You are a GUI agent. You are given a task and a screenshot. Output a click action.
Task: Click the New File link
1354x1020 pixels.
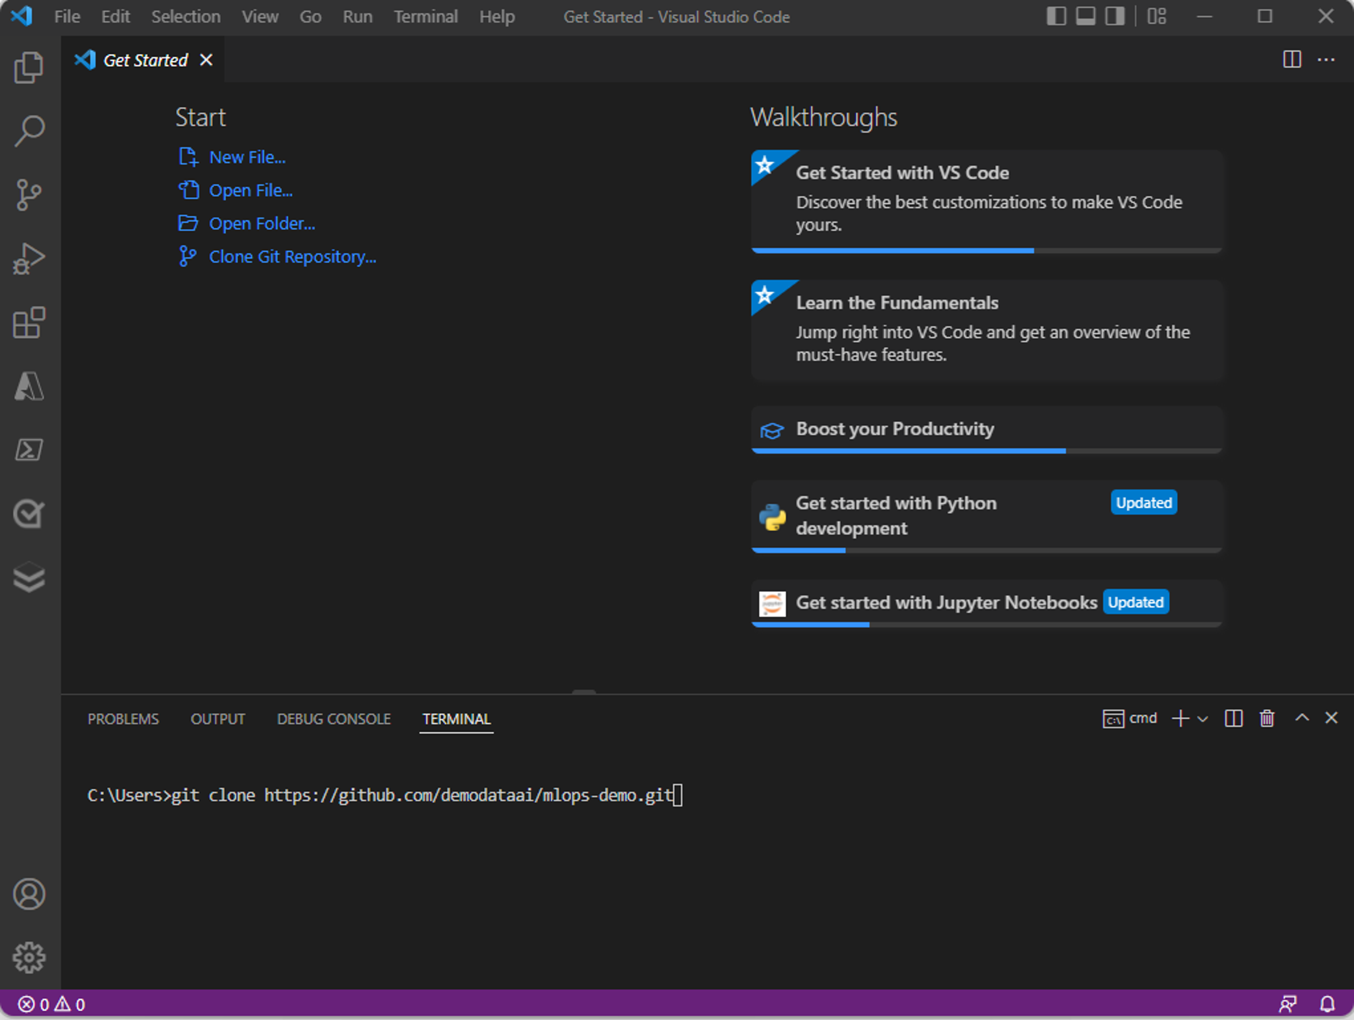[x=247, y=158]
